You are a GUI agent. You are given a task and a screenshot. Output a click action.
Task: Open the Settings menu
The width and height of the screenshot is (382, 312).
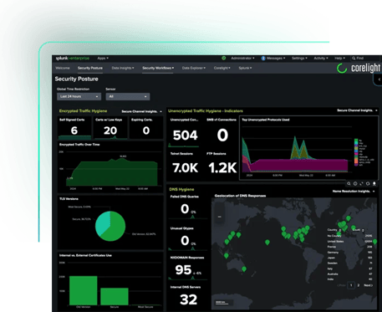click(x=299, y=59)
